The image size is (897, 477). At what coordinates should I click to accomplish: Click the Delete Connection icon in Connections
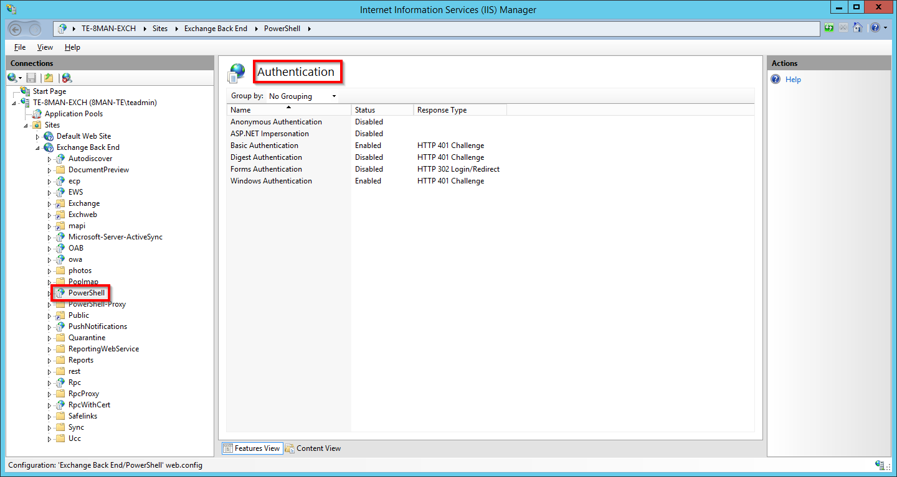[67, 78]
